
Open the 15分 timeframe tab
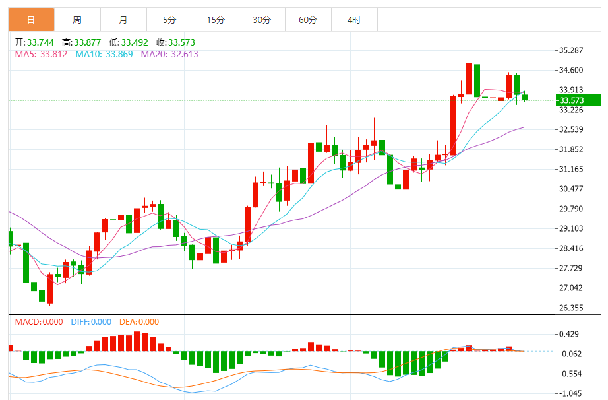tap(216, 20)
